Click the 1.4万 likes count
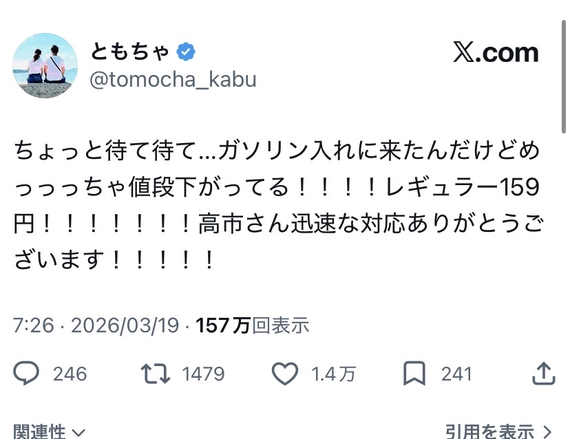The image size is (570, 439). [333, 374]
